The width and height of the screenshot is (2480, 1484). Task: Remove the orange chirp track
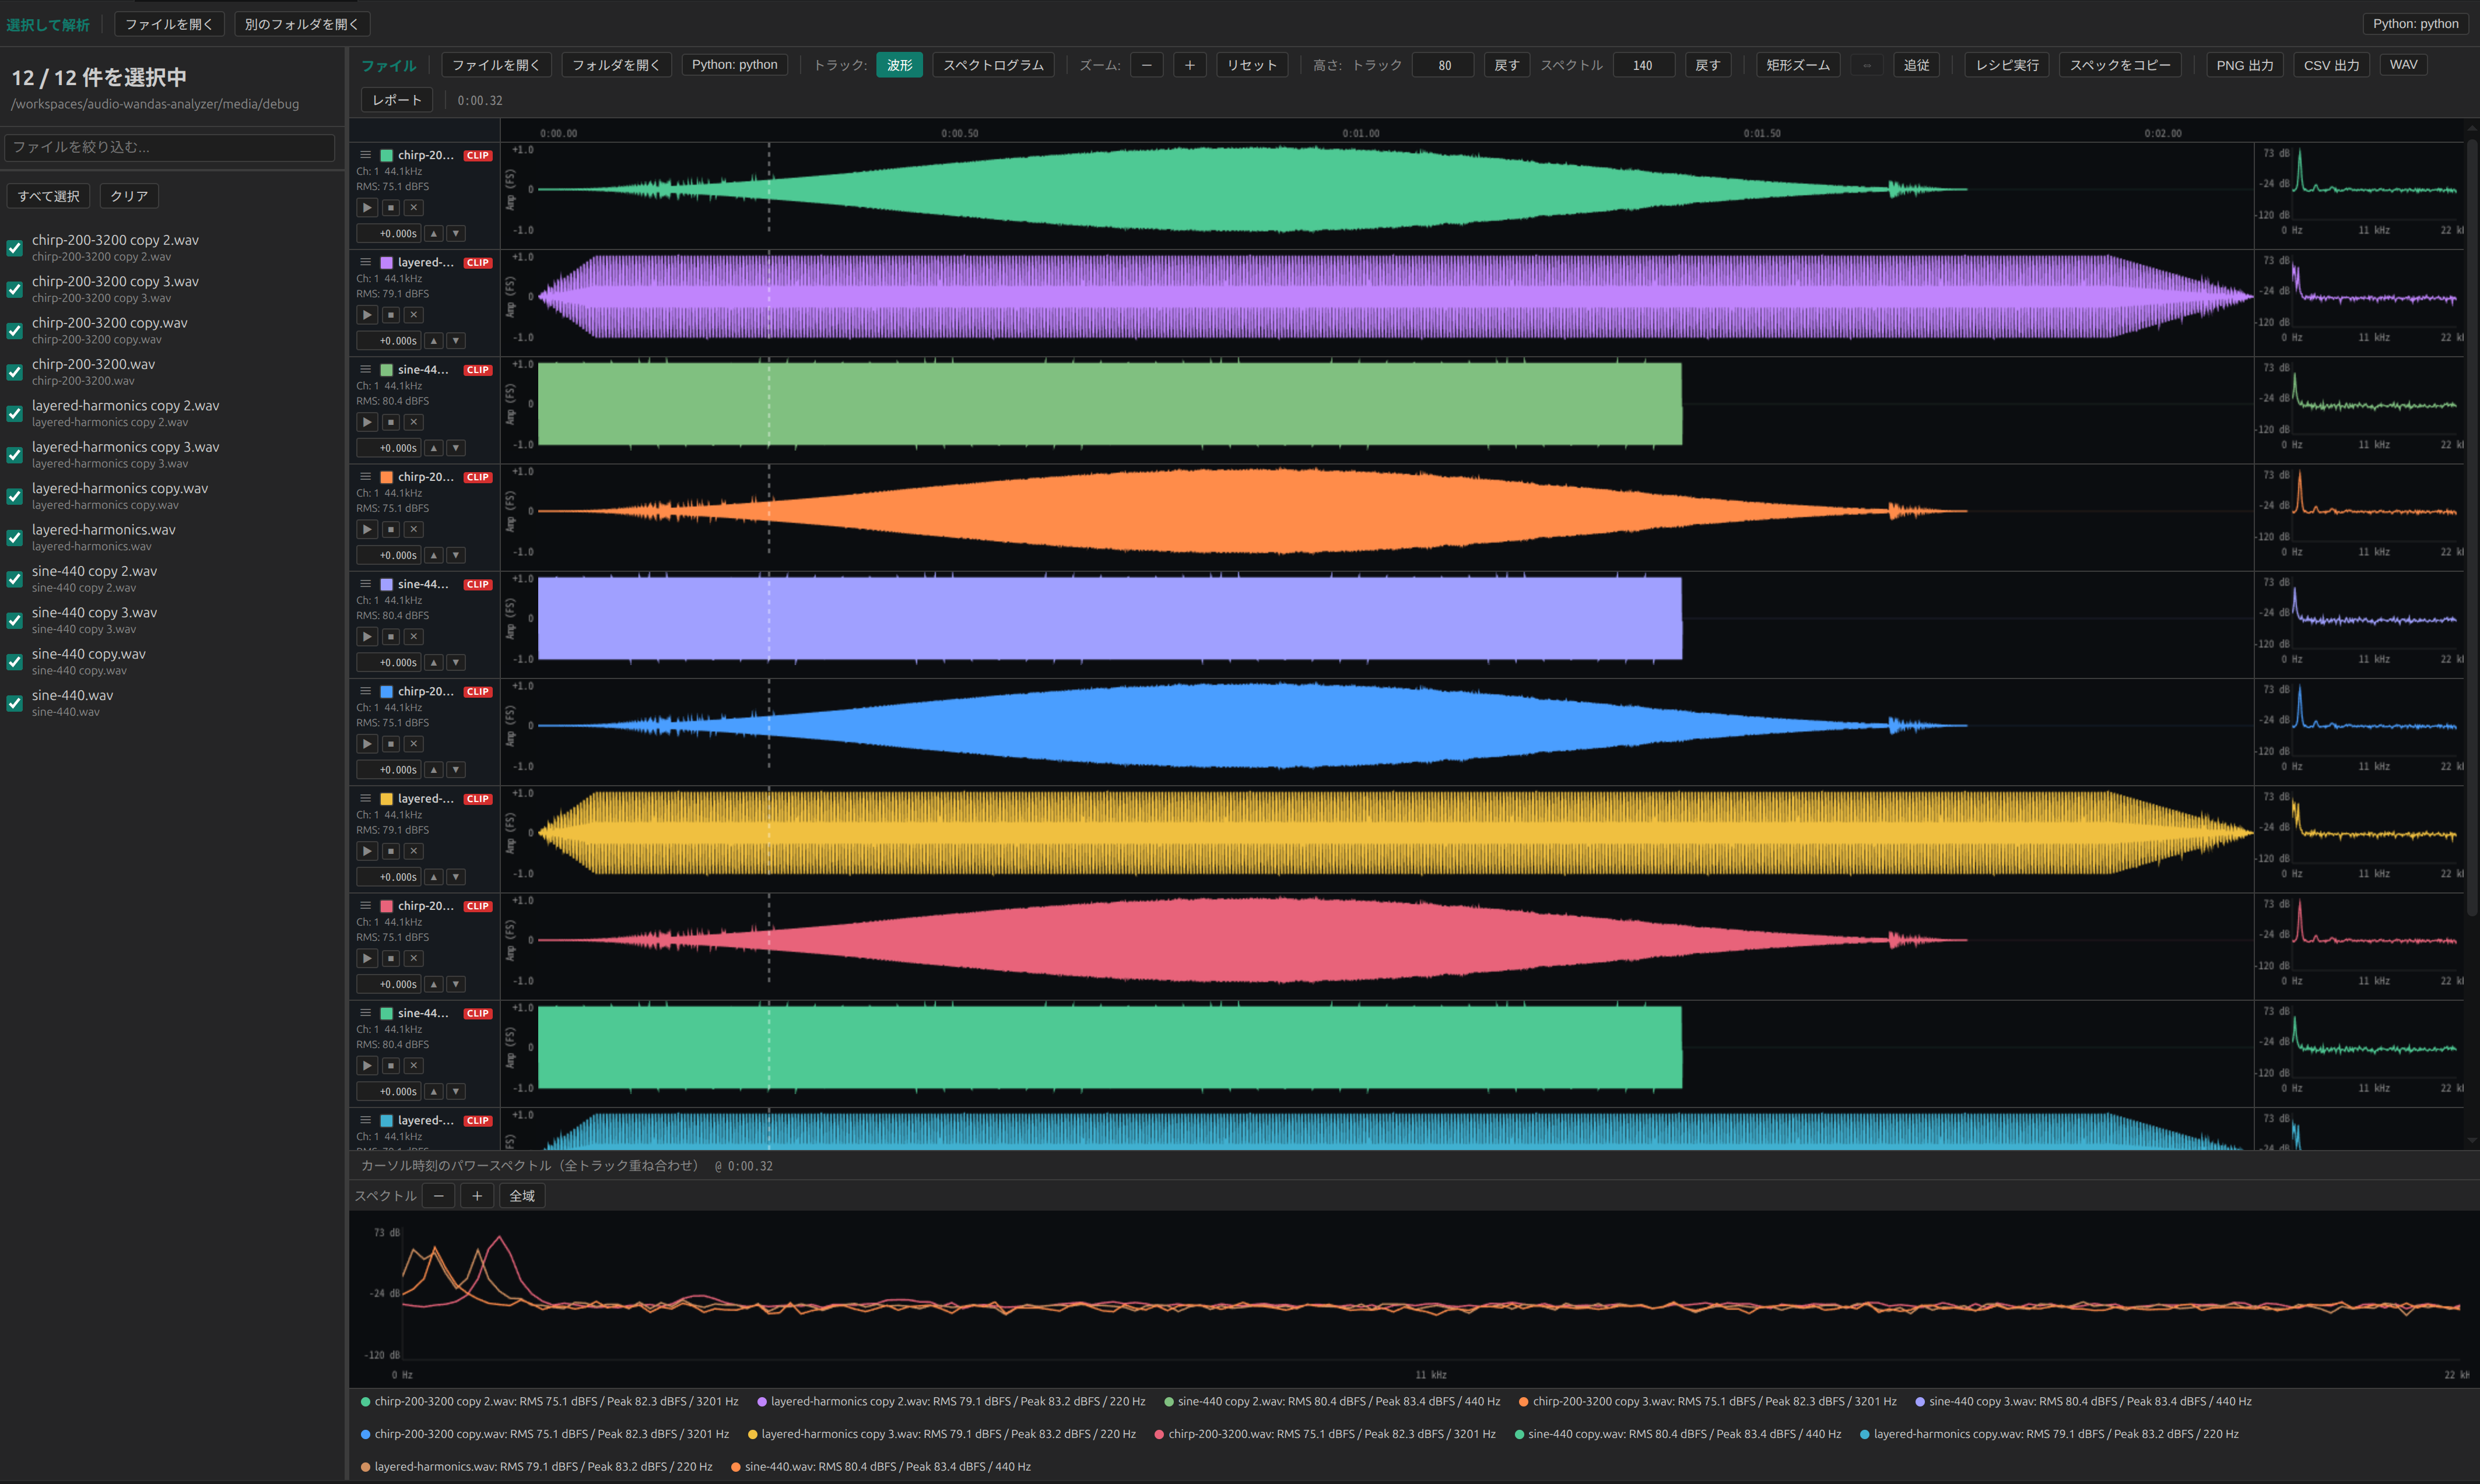(x=413, y=530)
